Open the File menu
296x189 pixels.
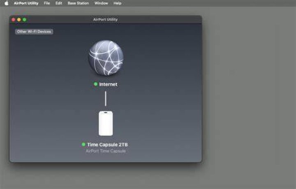(47, 3)
